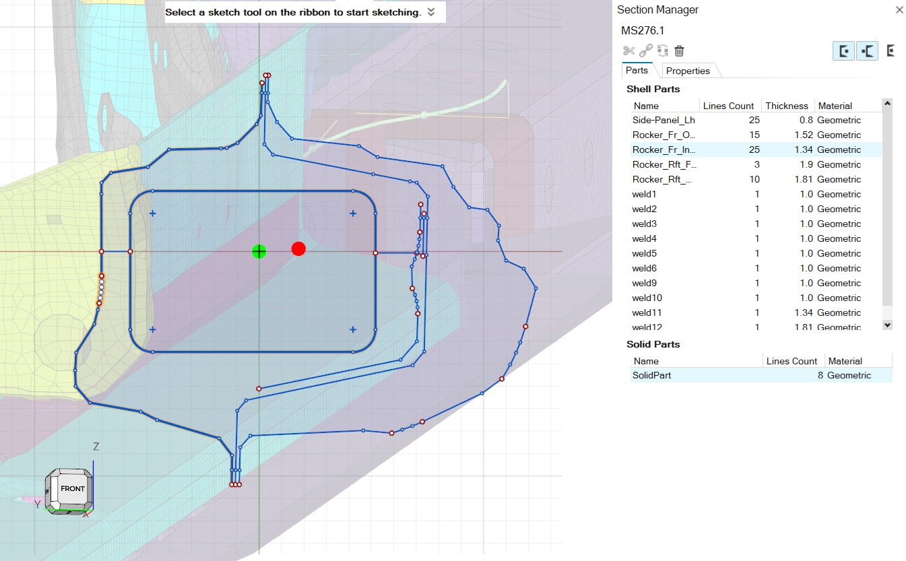Image resolution: width=906 pixels, height=561 pixels.
Task: Click the red centroid dot in sketch
Action: coord(298,249)
